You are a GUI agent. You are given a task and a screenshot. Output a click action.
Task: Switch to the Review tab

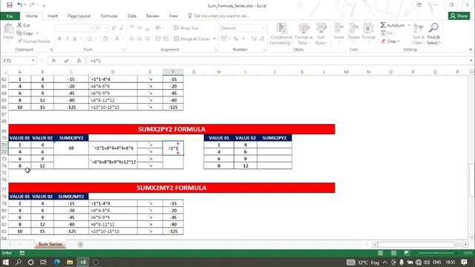pos(152,16)
